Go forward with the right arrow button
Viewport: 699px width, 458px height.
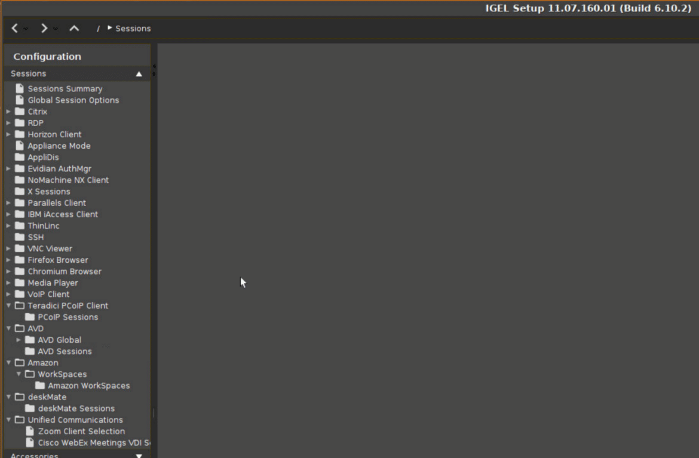[x=44, y=29]
